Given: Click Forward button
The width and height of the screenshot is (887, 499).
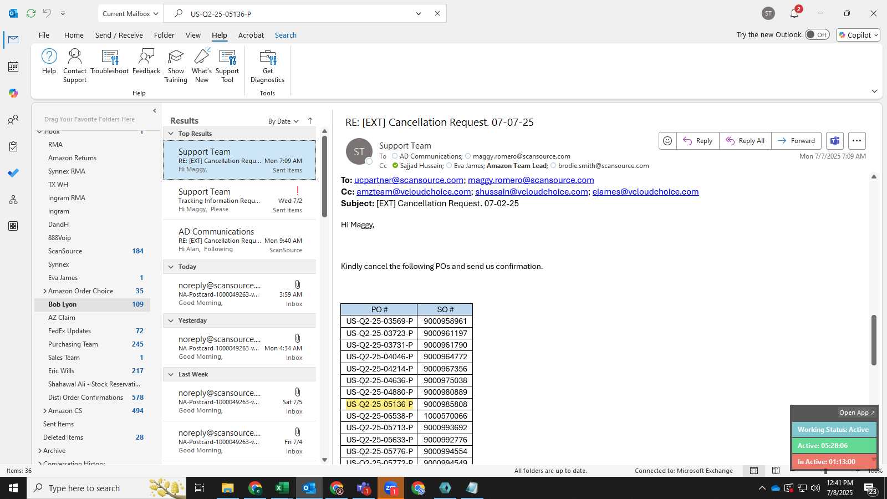Looking at the screenshot, I should pos(796,141).
